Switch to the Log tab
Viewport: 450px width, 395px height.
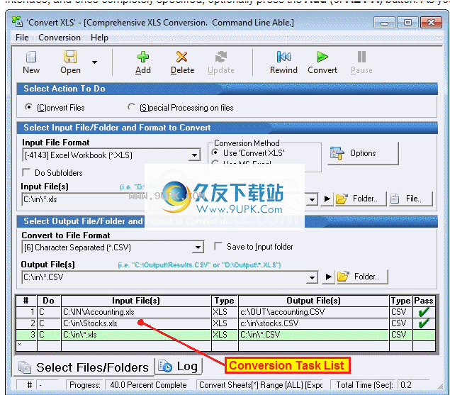pyautogui.click(x=179, y=366)
